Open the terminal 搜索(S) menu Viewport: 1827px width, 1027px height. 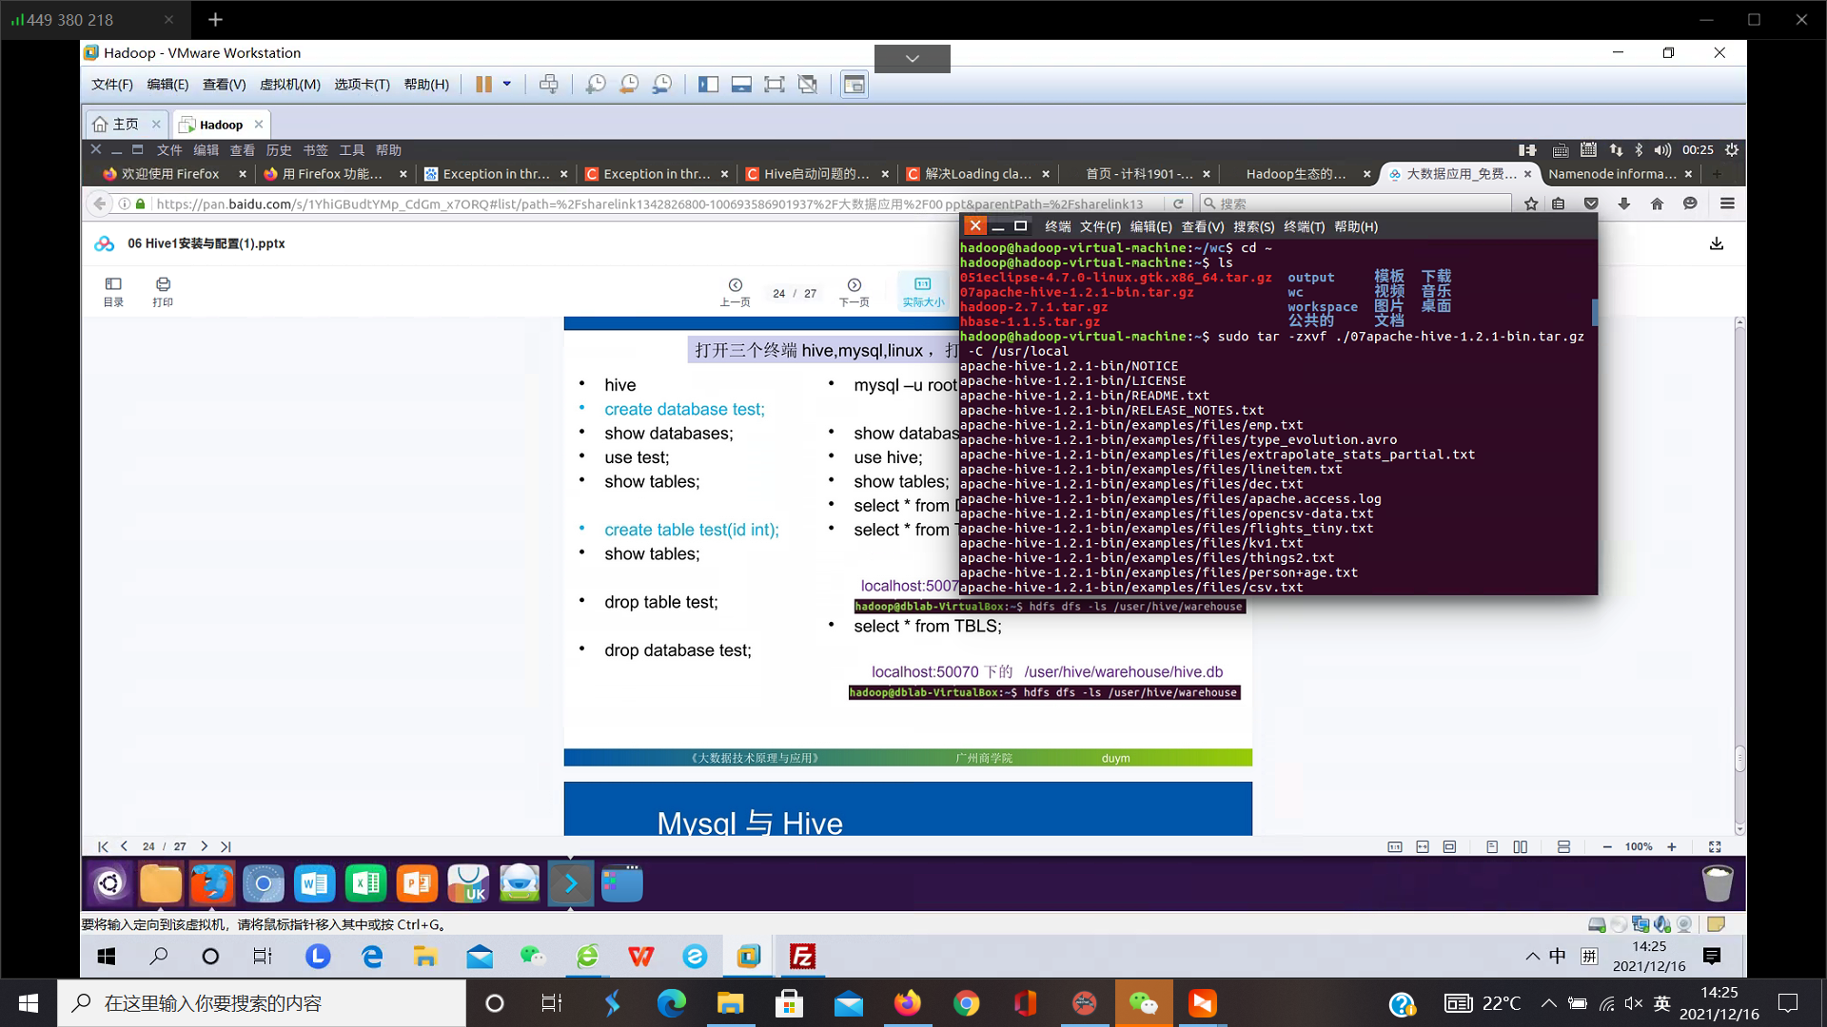1253,226
